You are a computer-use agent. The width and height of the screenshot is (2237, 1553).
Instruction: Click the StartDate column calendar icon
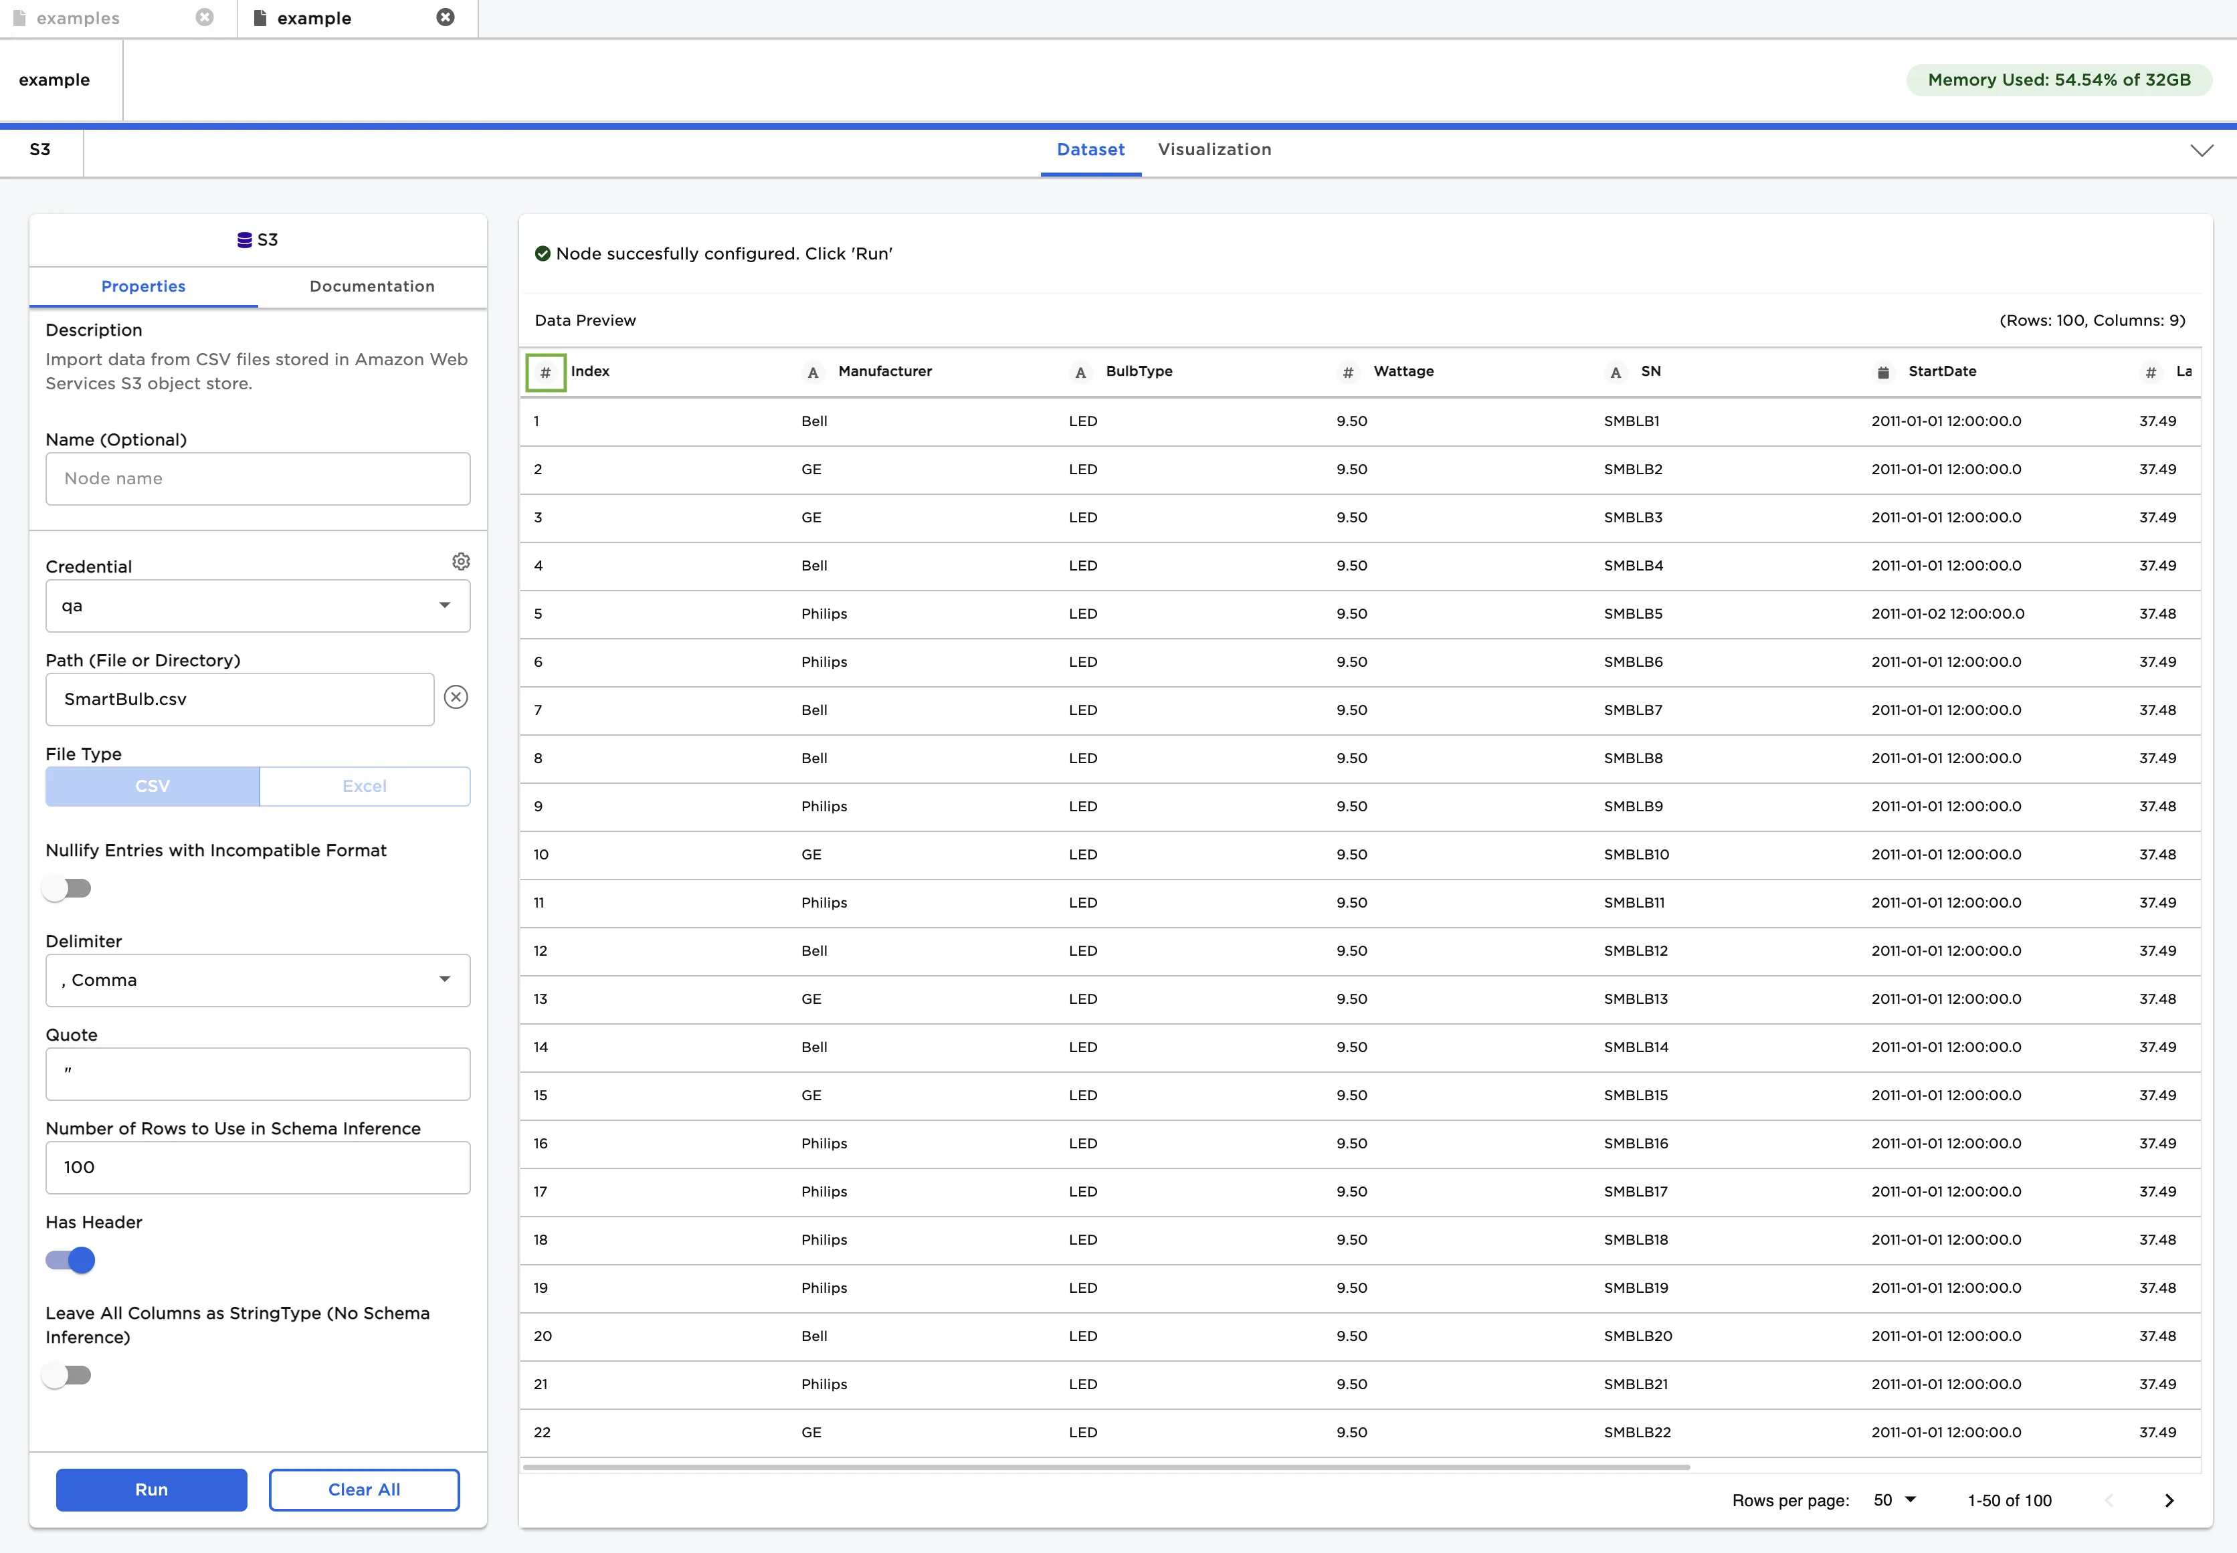pos(1883,373)
